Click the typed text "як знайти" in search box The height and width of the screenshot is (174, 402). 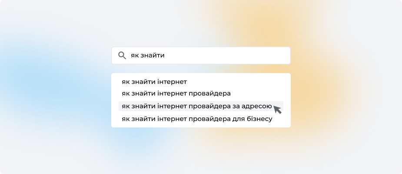pos(147,56)
